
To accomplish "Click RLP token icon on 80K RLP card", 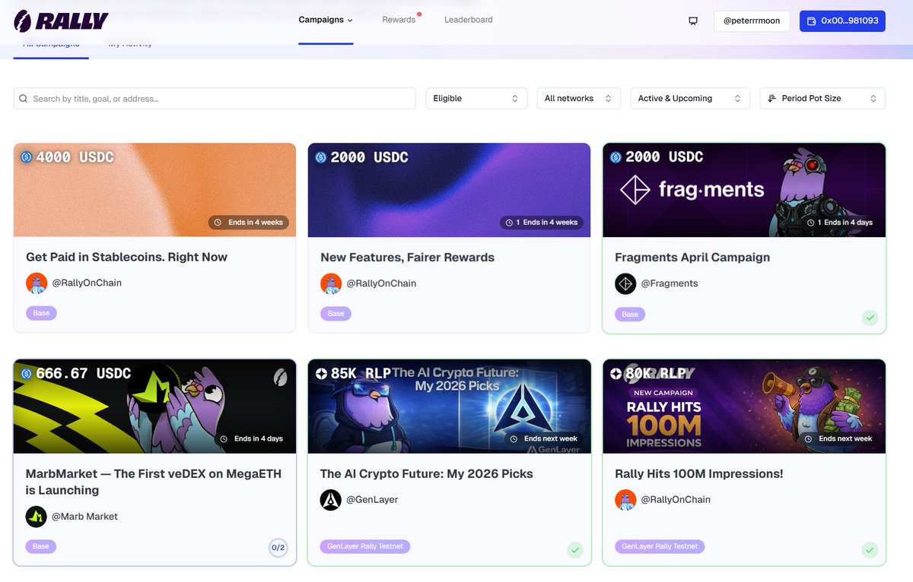I will pos(615,374).
